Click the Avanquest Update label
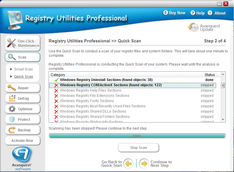234x172 pixels. 210,28
